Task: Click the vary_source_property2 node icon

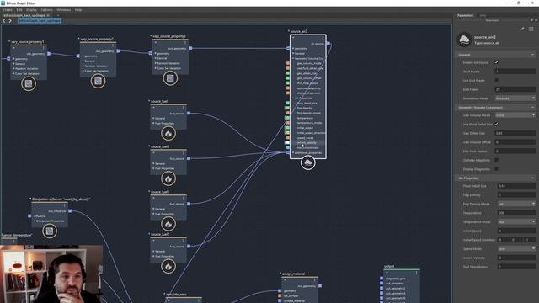Action: click(98, 81)
